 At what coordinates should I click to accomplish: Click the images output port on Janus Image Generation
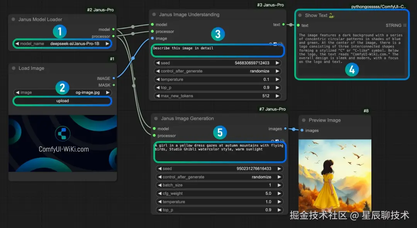(285, 128)
